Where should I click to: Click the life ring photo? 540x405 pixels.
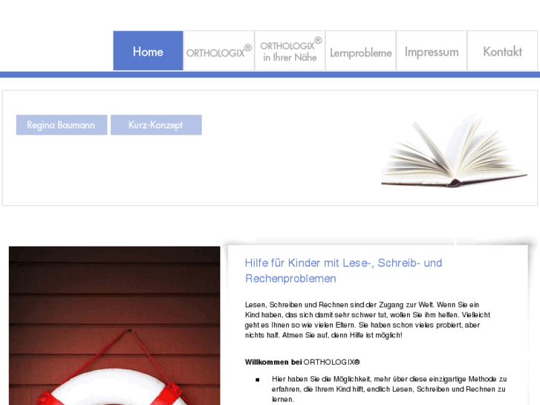pos(114,325)
